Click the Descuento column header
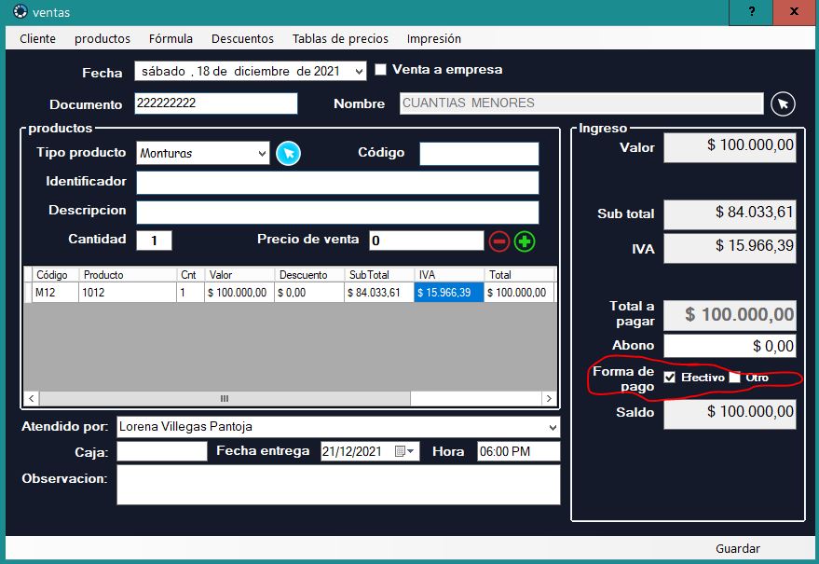Image resolution: width=819 pixels, height=564 pixels. [x=309, y=275]
